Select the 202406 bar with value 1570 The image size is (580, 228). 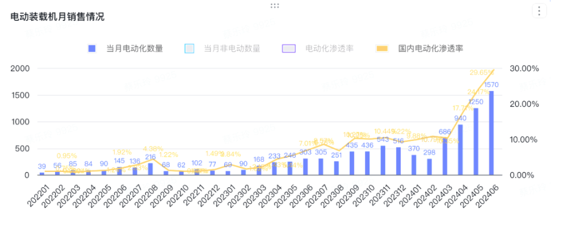tap(491, 133)
